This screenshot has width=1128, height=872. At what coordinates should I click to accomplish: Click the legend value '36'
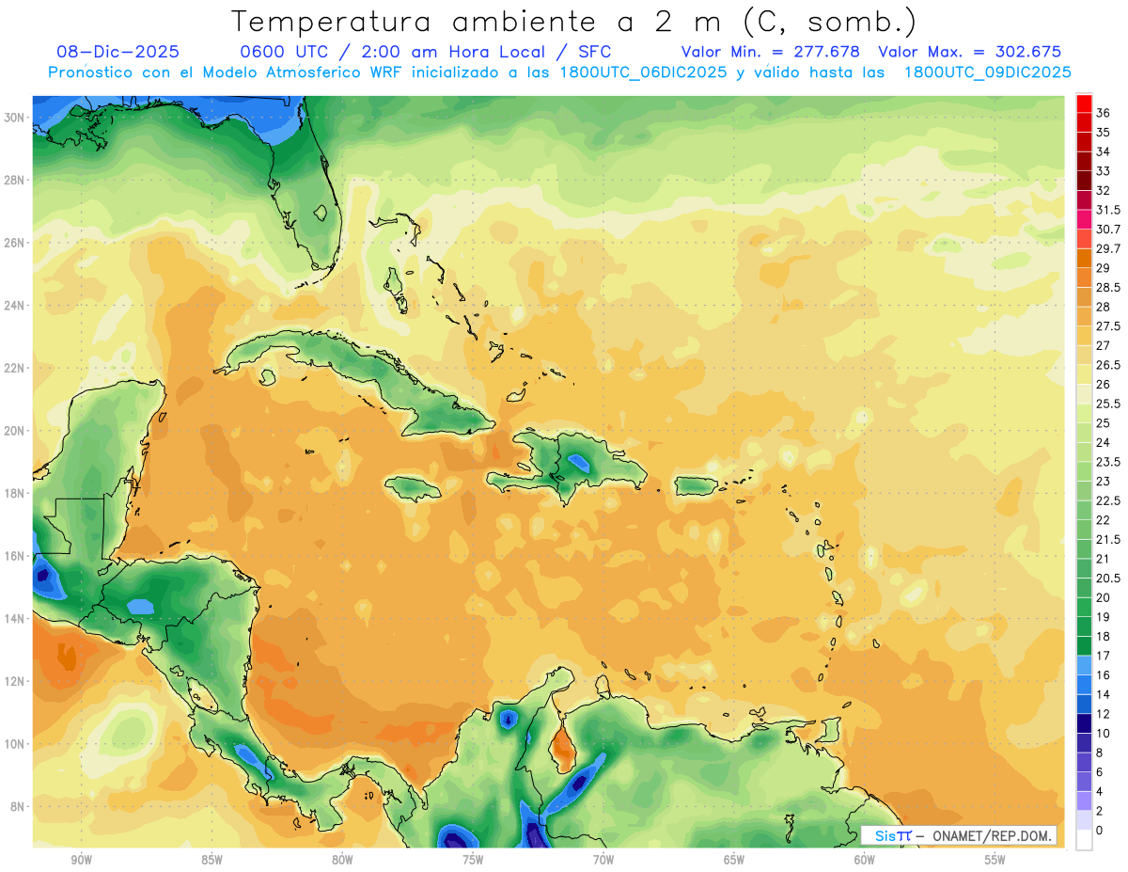click(x=1104, y=113)
